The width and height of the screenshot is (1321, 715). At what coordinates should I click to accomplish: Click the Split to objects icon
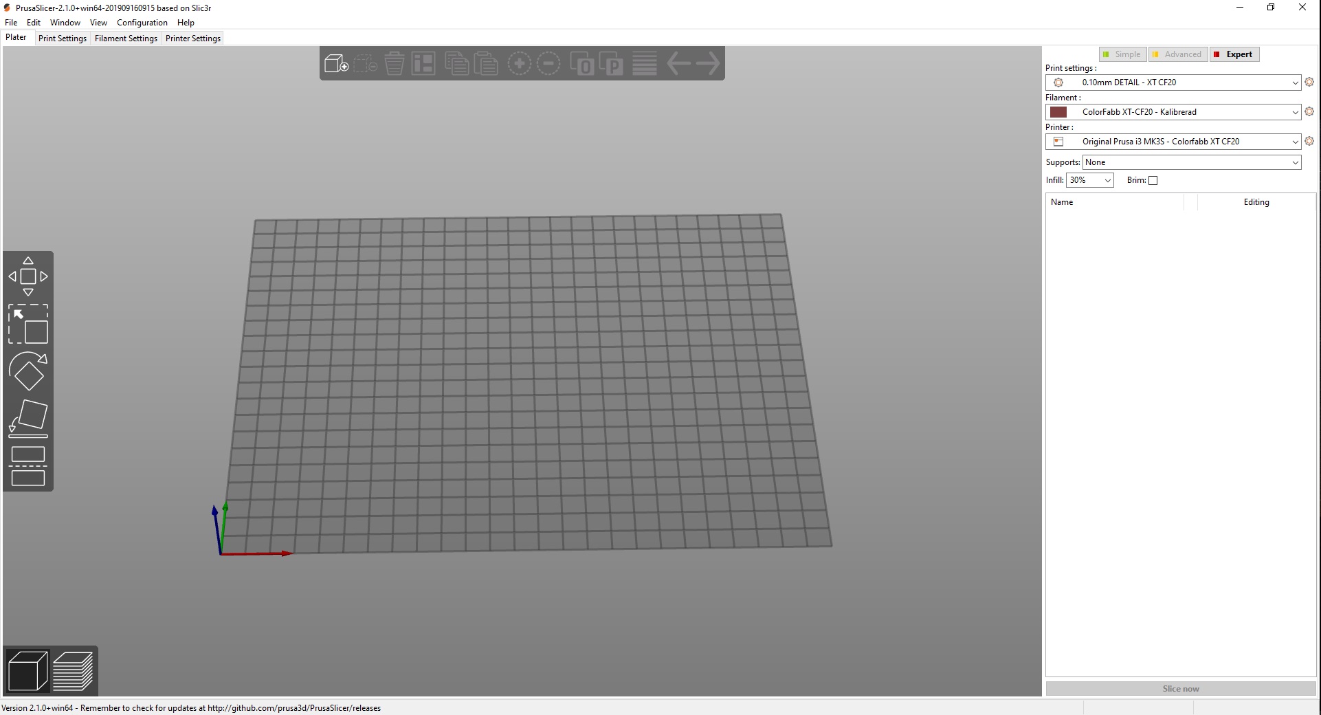582,64
